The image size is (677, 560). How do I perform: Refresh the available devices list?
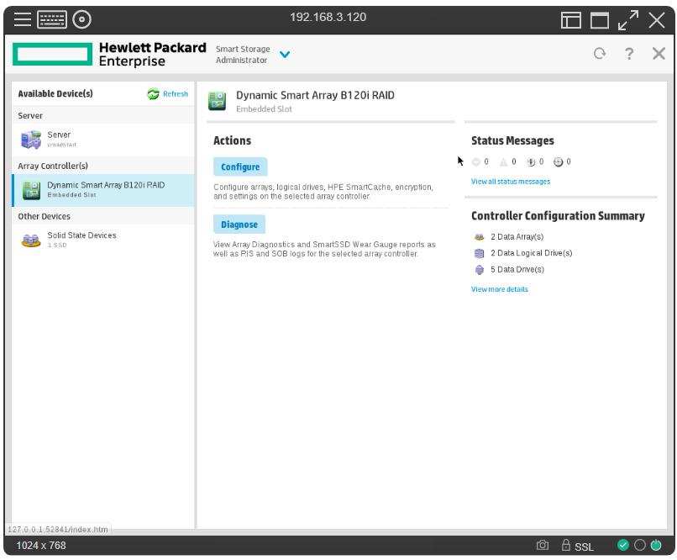click(168, 94)
